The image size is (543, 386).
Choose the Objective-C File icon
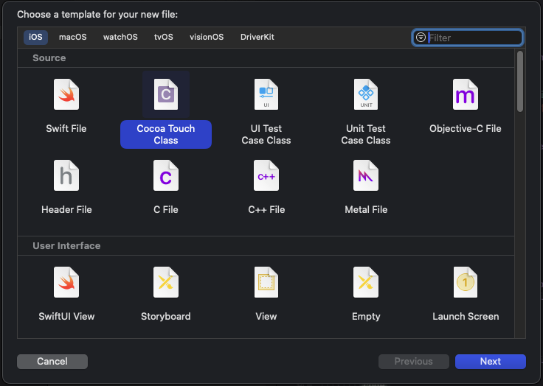[x=466, y=94]
